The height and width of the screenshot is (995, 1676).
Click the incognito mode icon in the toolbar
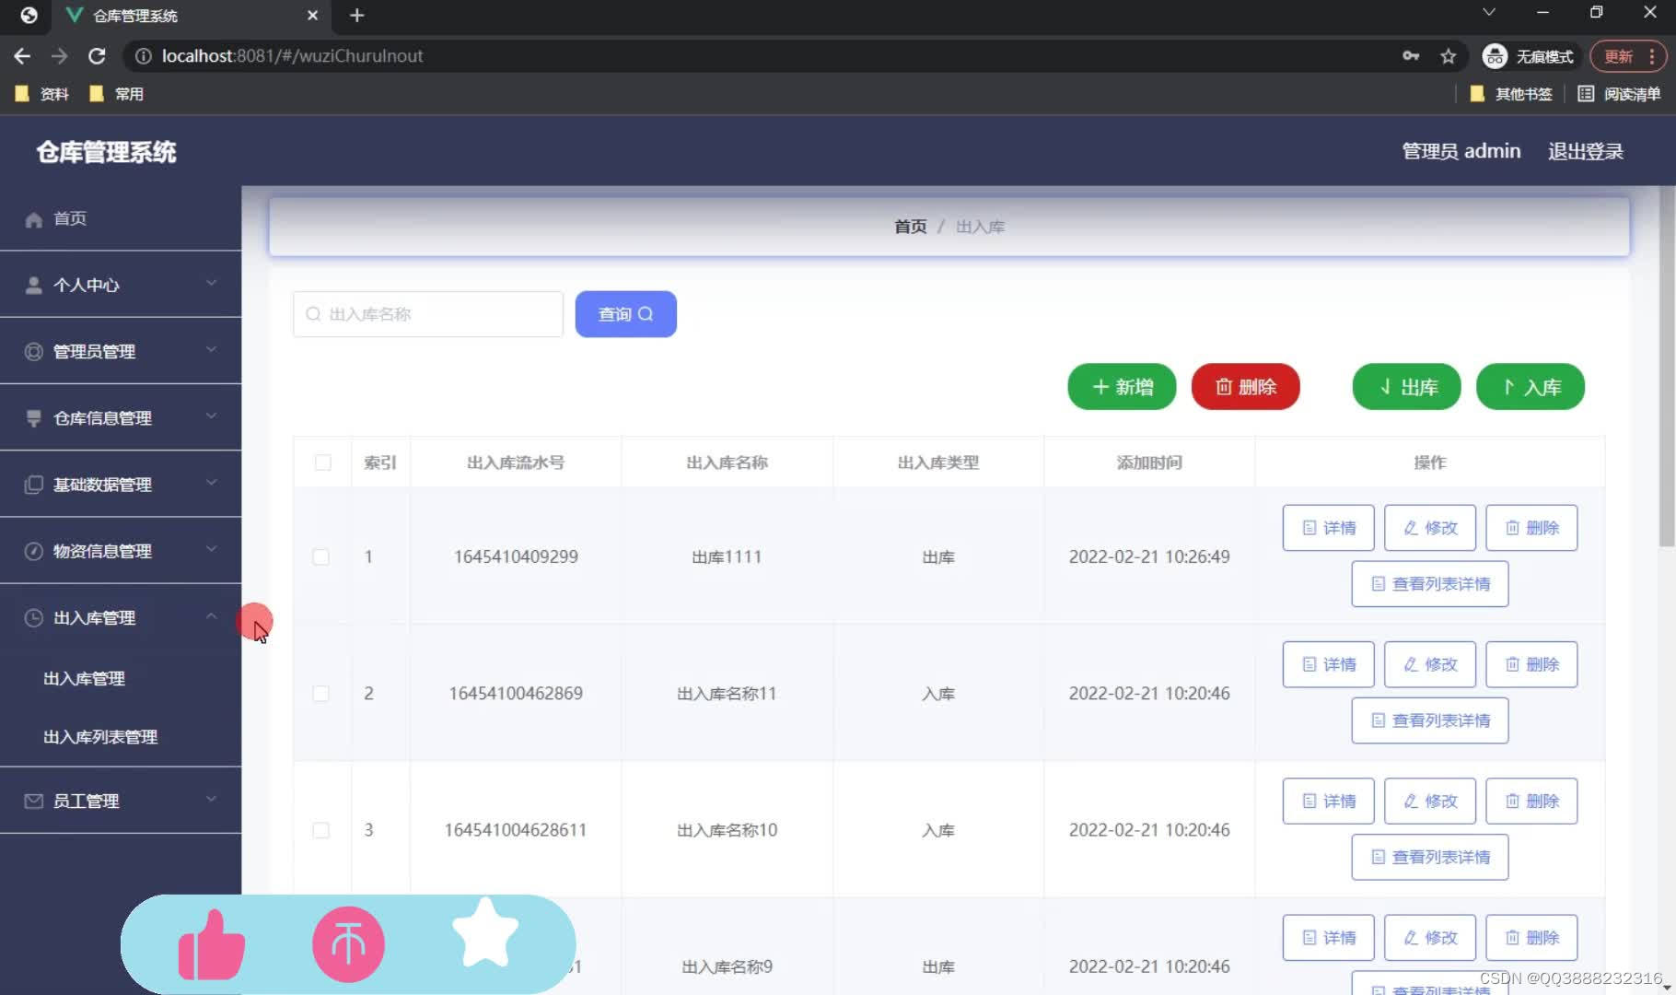point(1494,56)
